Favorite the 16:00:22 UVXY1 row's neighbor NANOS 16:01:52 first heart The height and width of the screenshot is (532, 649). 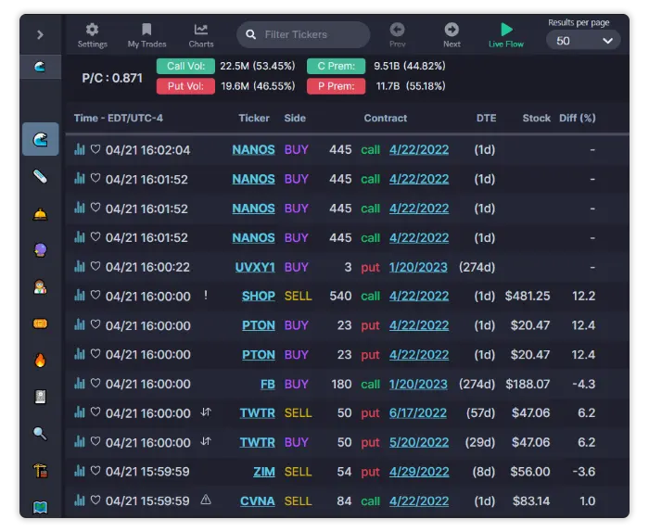pos(95,178)
